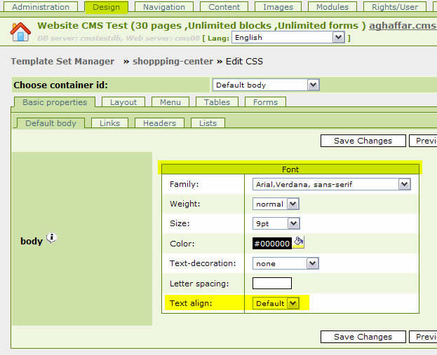Select the Lang English dropdown
Viewport: 437px width, 355px height.
(288, 37)
